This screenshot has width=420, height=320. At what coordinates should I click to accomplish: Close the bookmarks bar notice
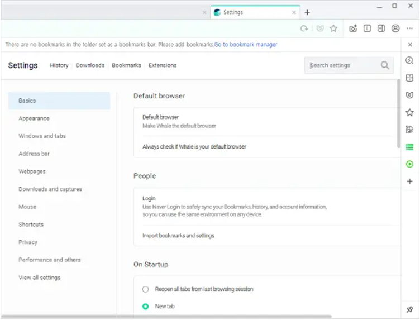point(410,45)
